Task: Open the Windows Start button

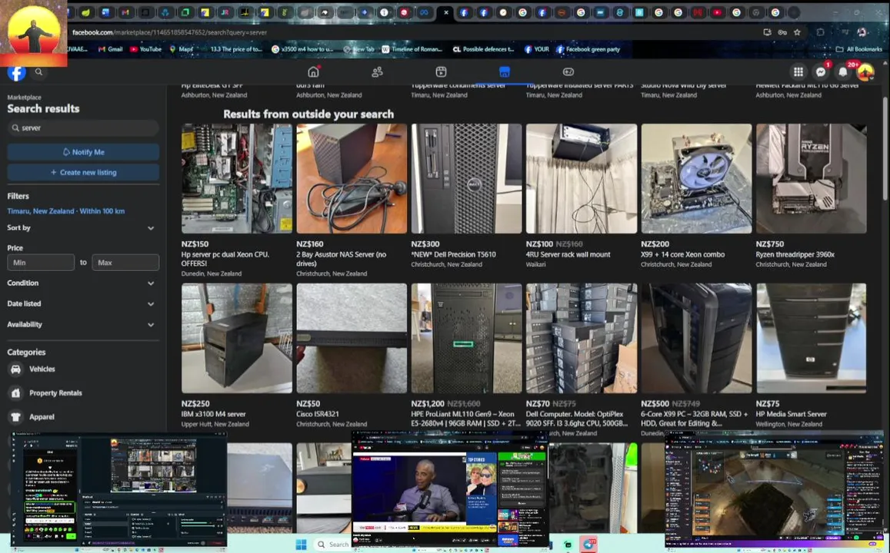Action: (x=302, y=545)
